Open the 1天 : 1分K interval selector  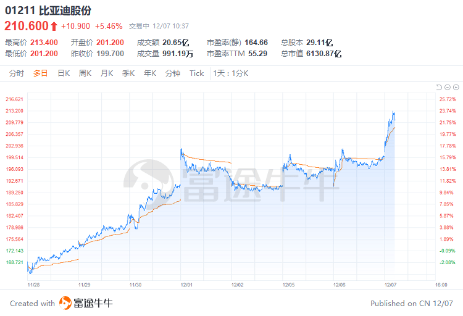pos(231,73)
